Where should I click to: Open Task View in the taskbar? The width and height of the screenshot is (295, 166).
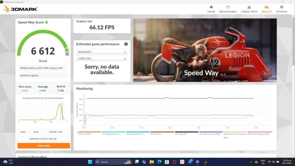pos(137,162)
